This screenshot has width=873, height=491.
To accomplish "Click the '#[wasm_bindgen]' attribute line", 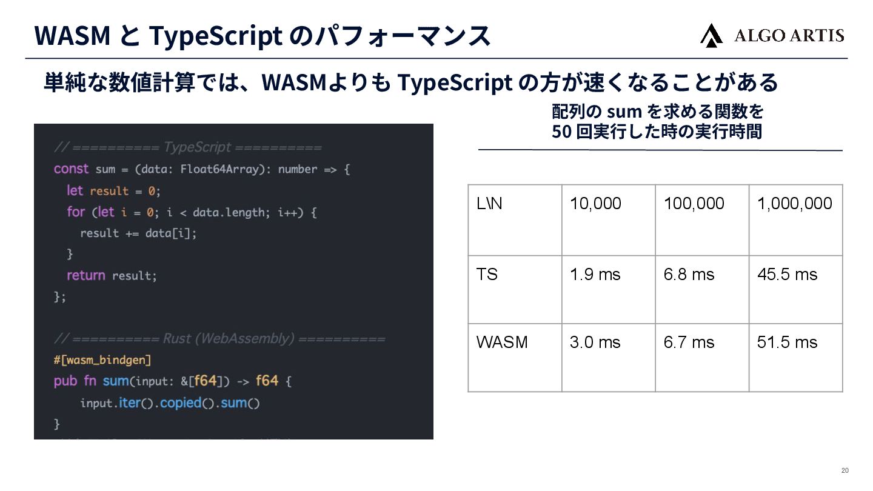I will [x=102, y=361].
